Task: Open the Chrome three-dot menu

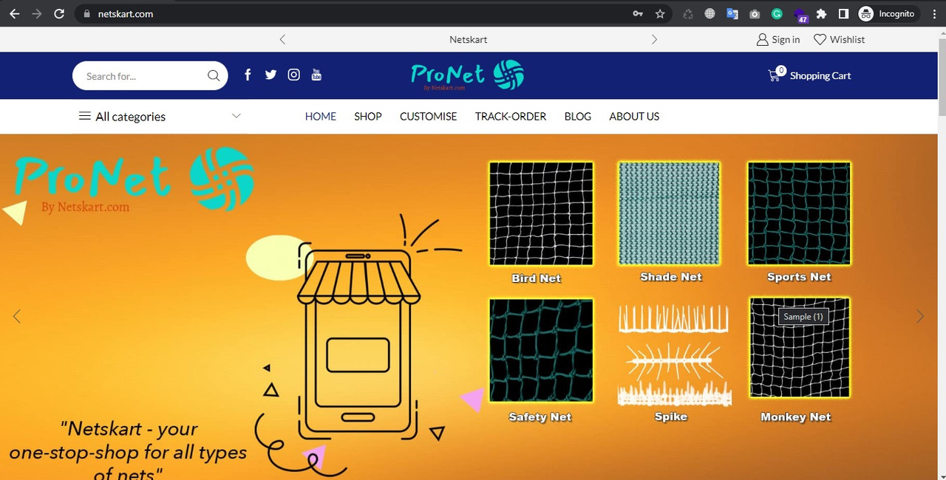Action: [x=933, y=13]
